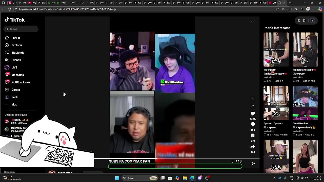Go to previous video with up arrow
Viewport: 324px width, 182px height.
click(x=253, y=99)
